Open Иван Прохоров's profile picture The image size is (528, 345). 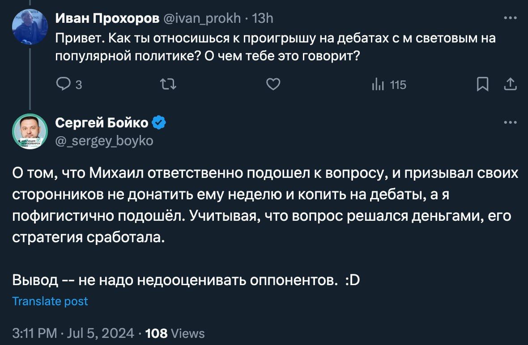click(x=30, y=26)
